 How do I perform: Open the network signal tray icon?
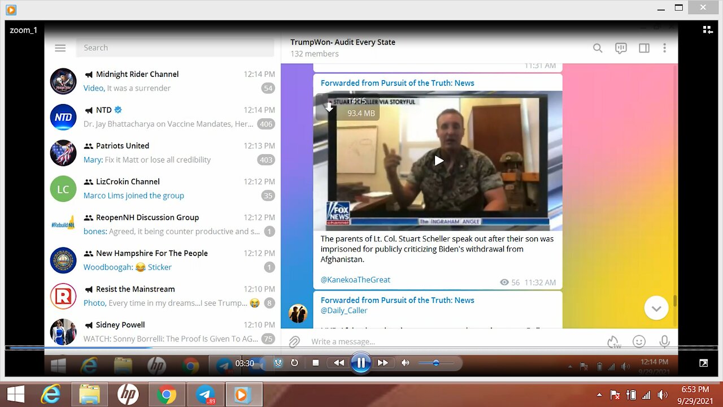646,395
